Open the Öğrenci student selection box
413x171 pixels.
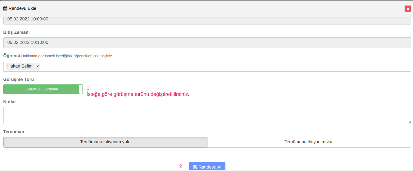point(218,66)
